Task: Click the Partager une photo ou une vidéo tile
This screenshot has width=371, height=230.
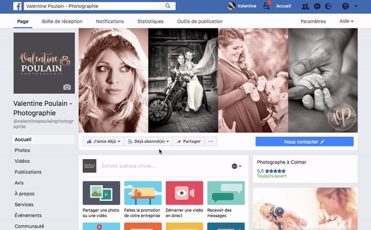Action: [x=101, y=200]
